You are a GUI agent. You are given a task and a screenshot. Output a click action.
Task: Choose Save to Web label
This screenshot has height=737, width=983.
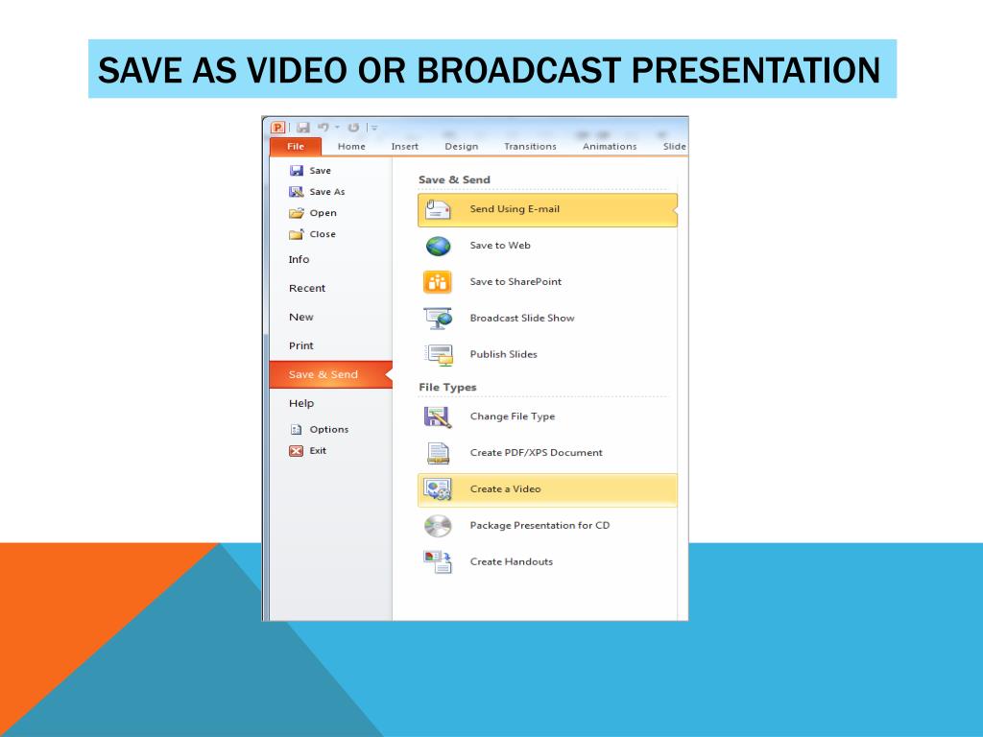pyautogui.click(x=500, y=246)
